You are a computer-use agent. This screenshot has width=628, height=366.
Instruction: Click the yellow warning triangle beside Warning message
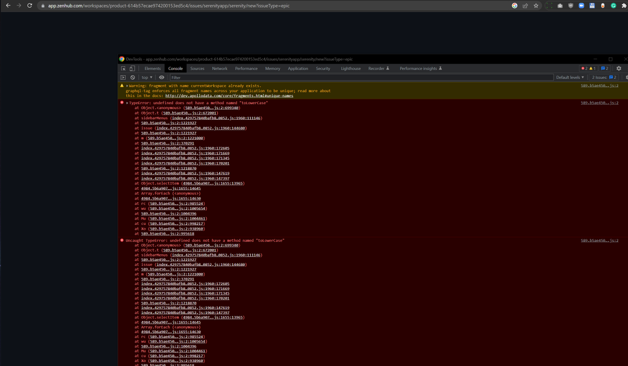click(x=122, y=85)
